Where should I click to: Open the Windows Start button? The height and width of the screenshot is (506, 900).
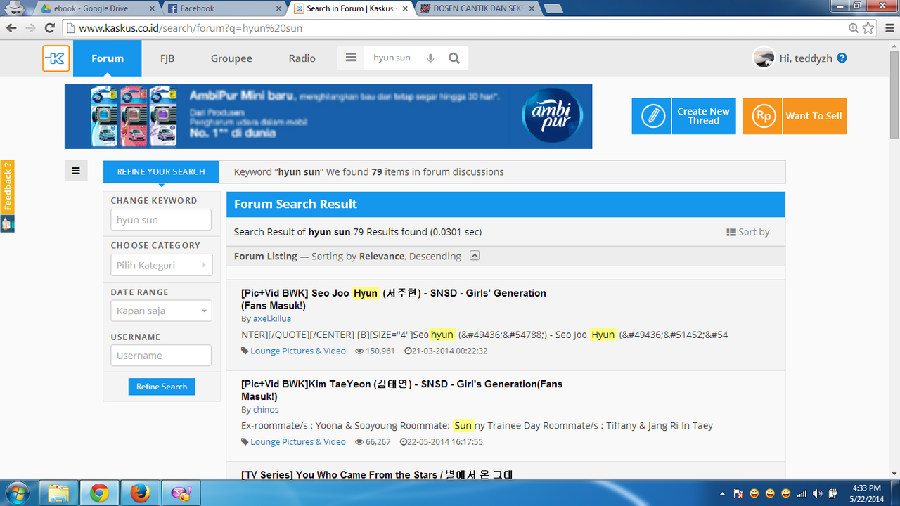coord(16,493)
